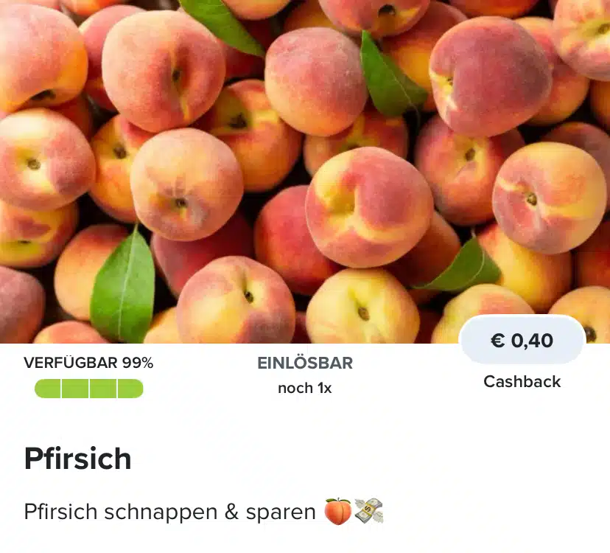Tap the EINLÖSBAR heading
Viewport: 610px width, 553px height.
(x=305, y=363)
